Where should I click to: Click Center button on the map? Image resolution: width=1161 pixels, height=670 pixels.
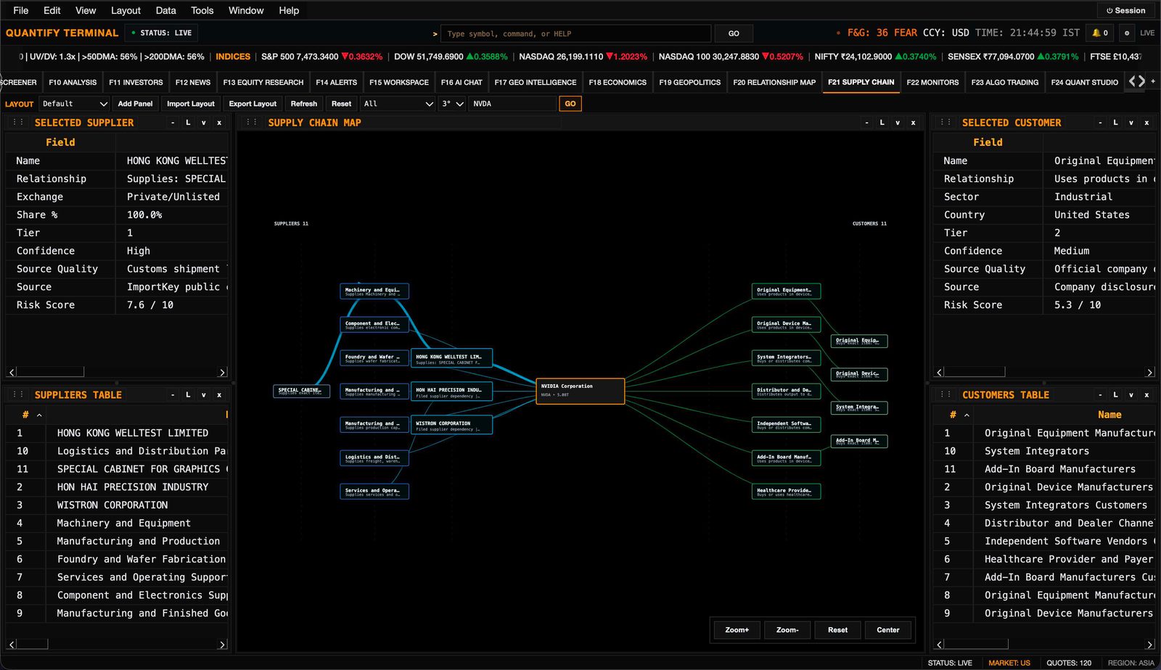(888, 629)
